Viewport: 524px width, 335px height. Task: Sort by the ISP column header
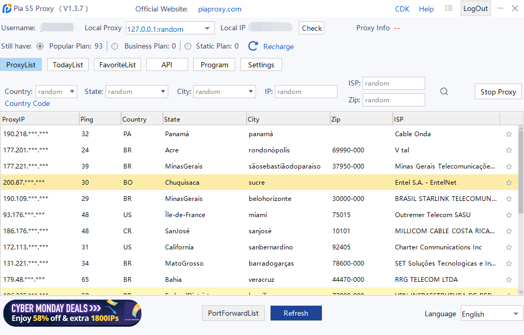pyautogui.click(x=446, y=119)
